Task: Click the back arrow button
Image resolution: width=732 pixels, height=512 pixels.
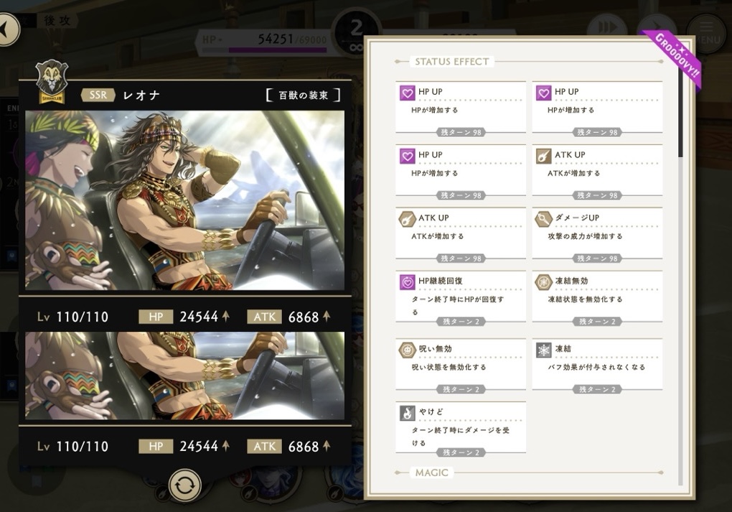Action: point(7,29)
